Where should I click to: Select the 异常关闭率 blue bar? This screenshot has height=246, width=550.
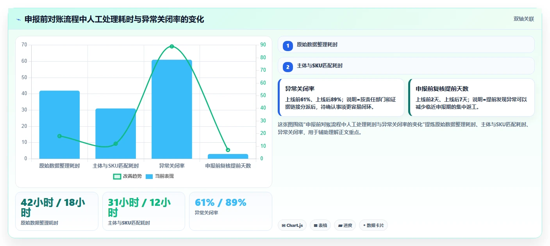point(172,109)
